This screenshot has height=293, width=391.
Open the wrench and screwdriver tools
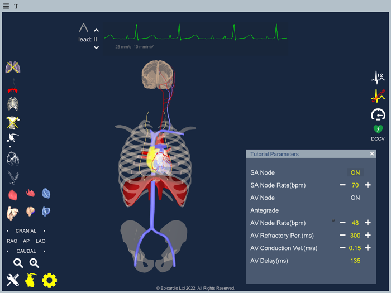[x=13, y=280]
